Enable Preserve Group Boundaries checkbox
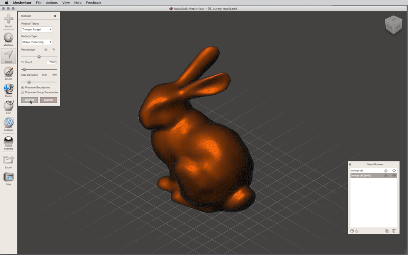 coord(23,92)
